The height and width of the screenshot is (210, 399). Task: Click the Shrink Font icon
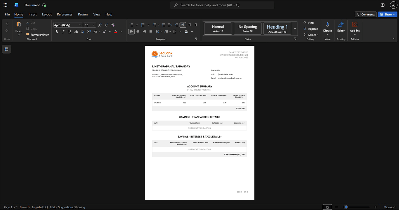pos(106,25)
